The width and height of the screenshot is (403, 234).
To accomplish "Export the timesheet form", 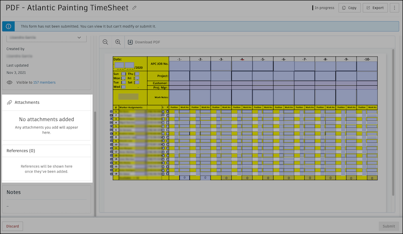I will tap(375, 8).
